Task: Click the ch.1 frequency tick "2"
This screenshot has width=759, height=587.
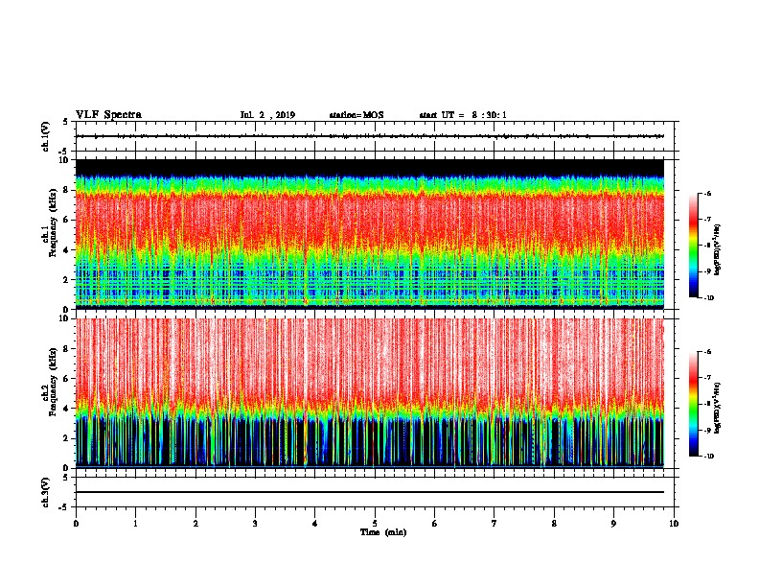Action: 66,280
